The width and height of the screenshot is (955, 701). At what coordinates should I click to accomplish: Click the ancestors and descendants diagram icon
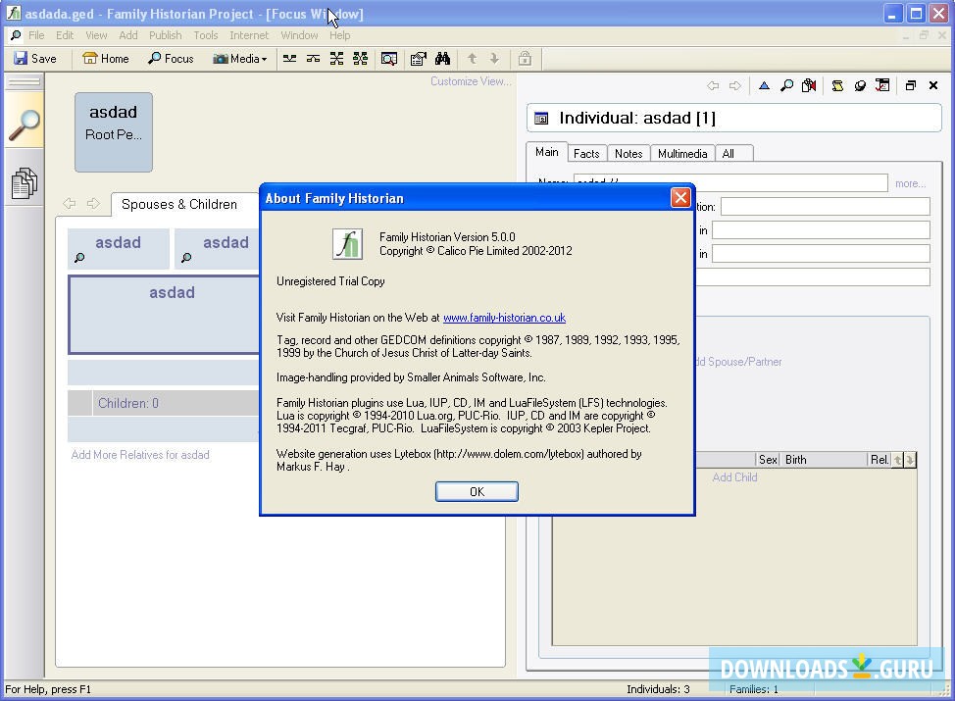tap(337, 59)
